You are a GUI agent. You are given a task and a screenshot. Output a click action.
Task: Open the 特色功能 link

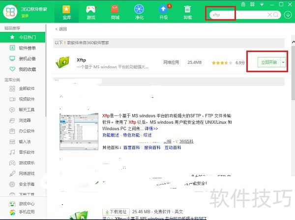pyautogui.click(x=131, y=135)
